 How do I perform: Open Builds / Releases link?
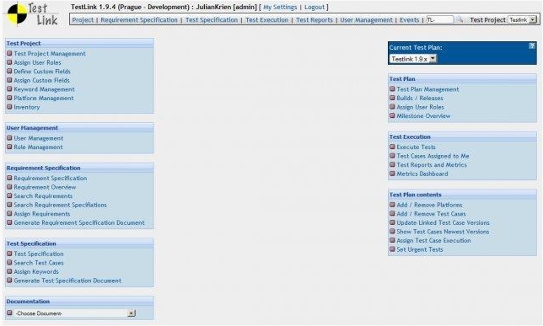420,98
